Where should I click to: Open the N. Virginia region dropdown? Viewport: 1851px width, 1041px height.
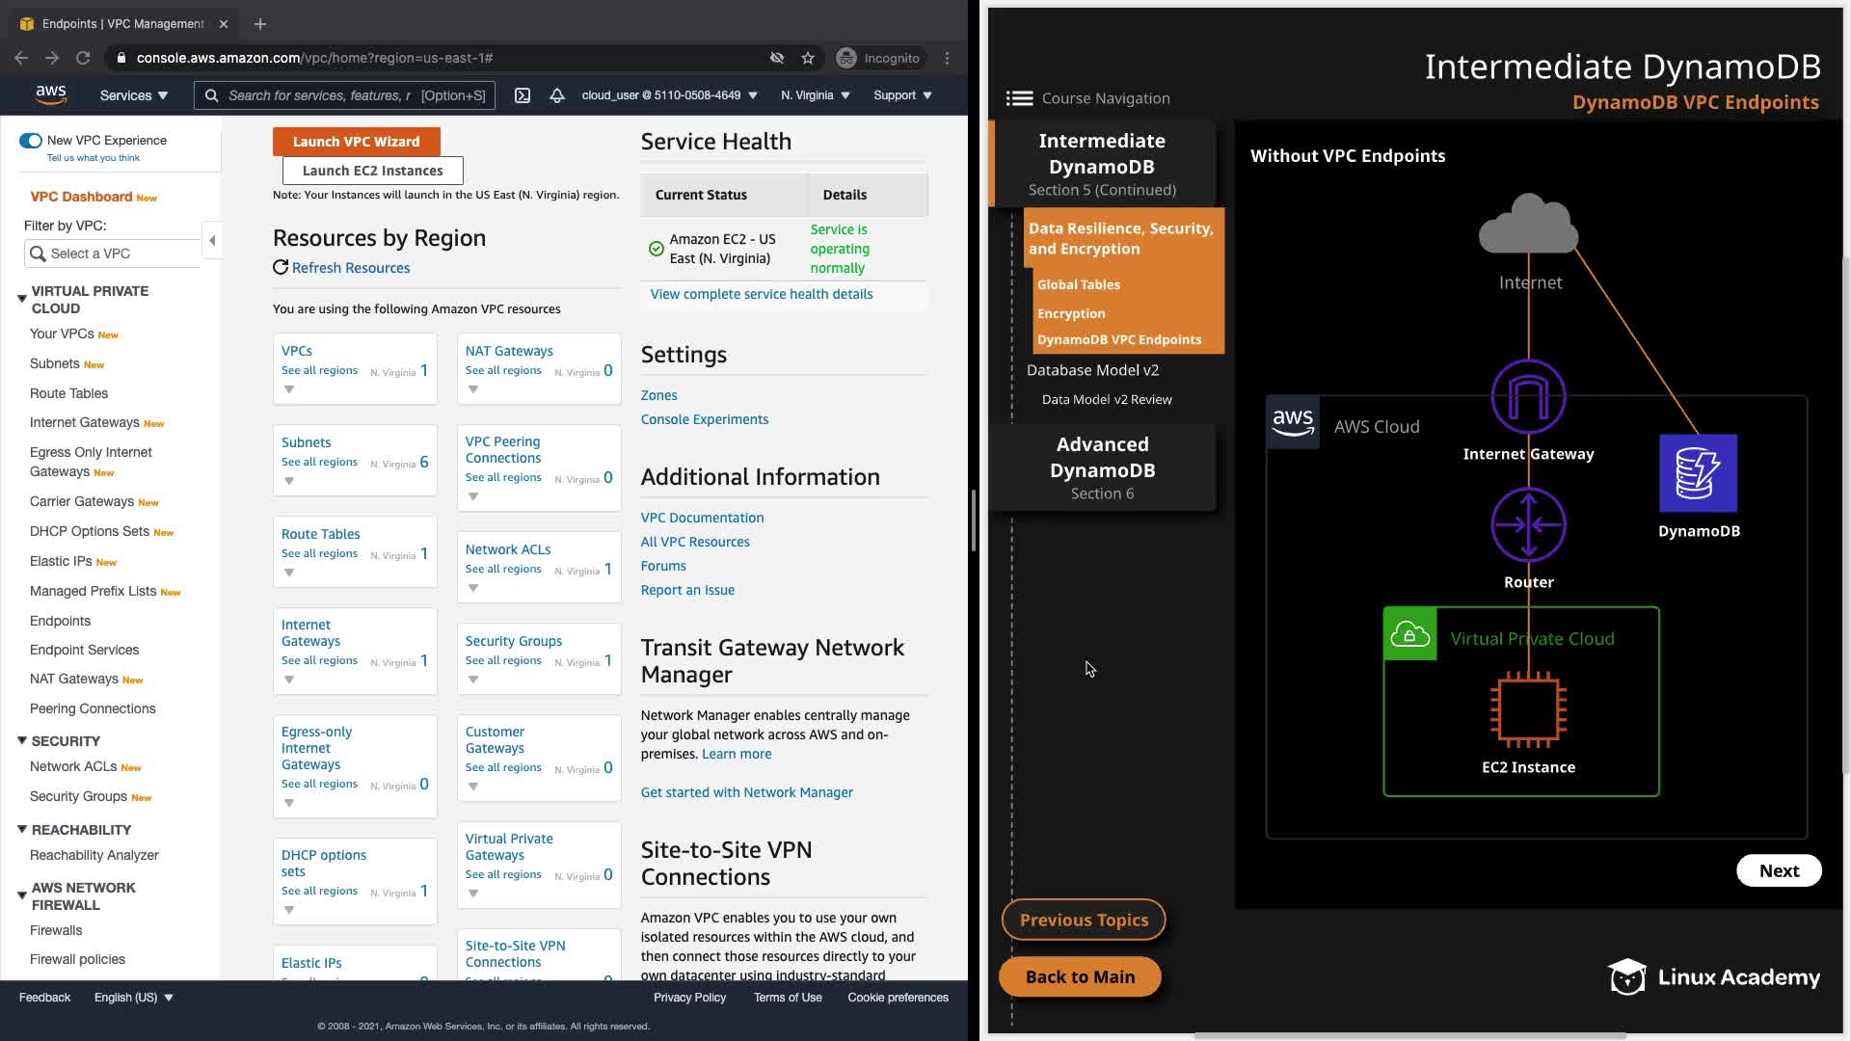coord(816,95)
